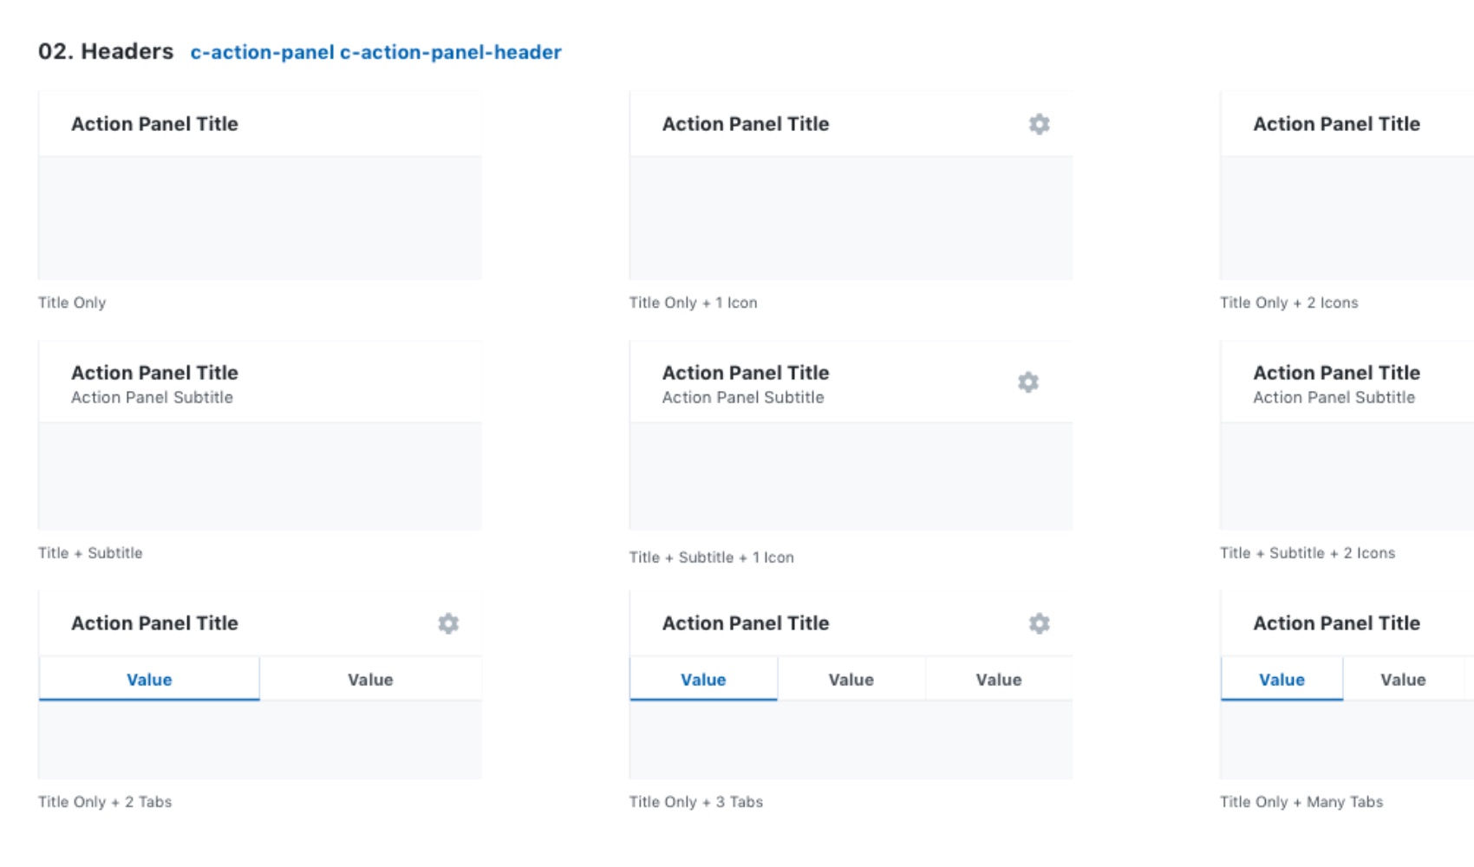
Task: Click the "Title + Subtitle + 1 Icon" caption
Action: coord(711,557)
